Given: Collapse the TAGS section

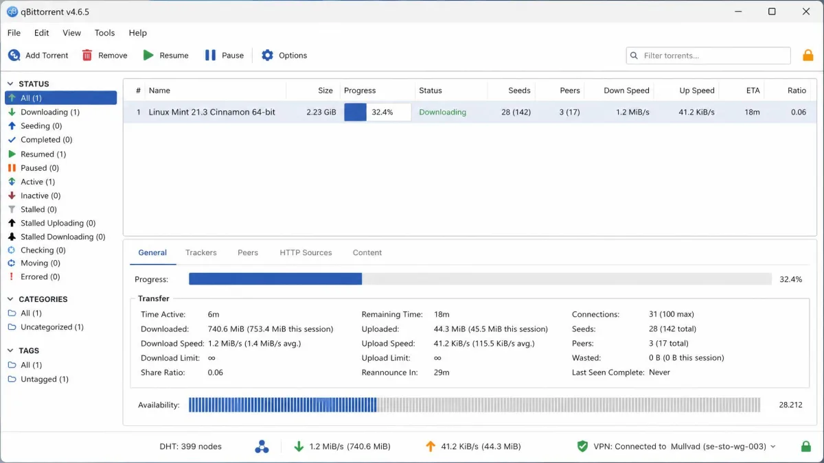Looking at the screenshot, I should [x=10, y=351].
